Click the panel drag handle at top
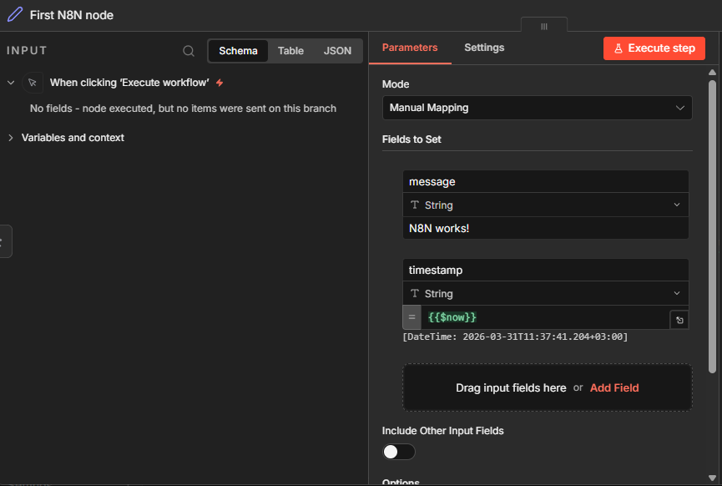The image size is (722, 486). (x=543, y=26)
